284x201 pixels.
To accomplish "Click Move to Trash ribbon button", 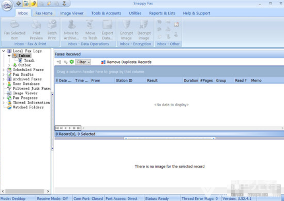I will click(x=90, y=30).
